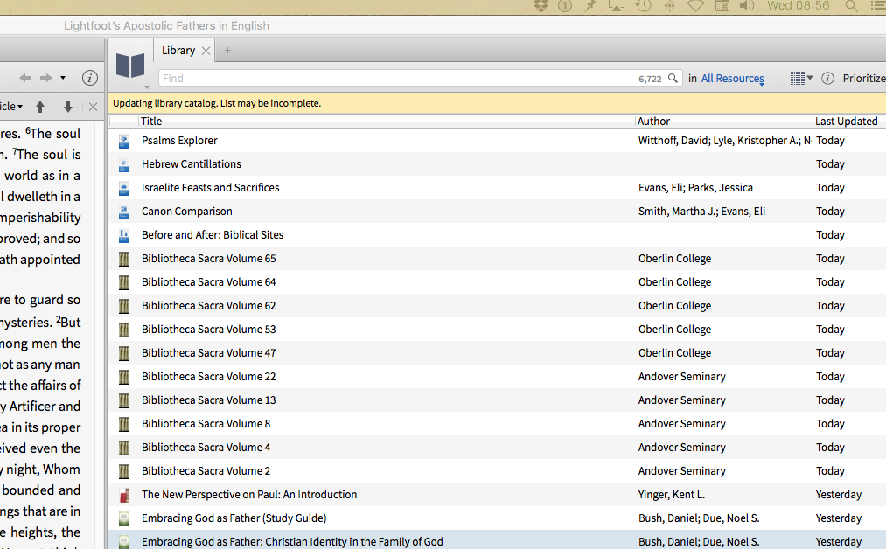The image size is (886, 549).
Task: Open the All Resources filter
Action: pos(732,79)
